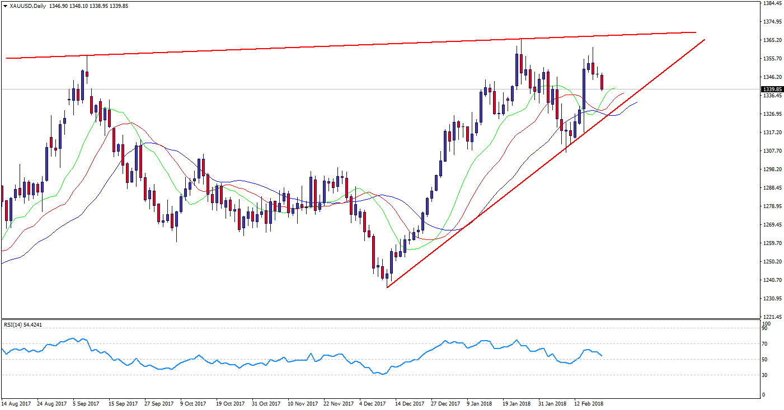This screenshot has height=410, width=784.
Task: Click the 1384.45 price scale label
Action: click(x=772, y=3)
